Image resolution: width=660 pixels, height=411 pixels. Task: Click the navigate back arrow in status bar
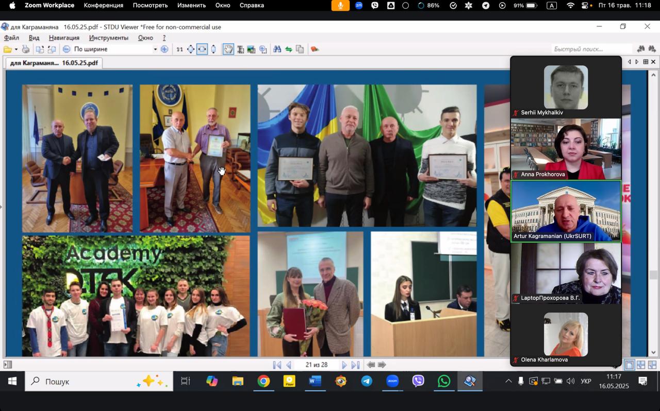(371, 365)
